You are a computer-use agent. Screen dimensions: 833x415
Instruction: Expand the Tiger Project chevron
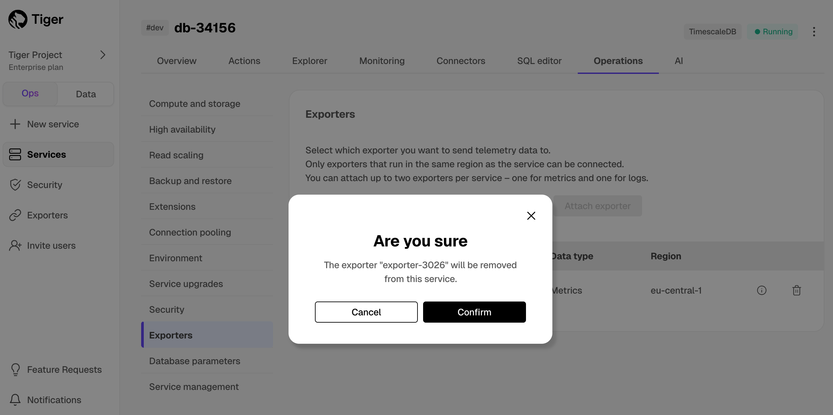point(103,55)
